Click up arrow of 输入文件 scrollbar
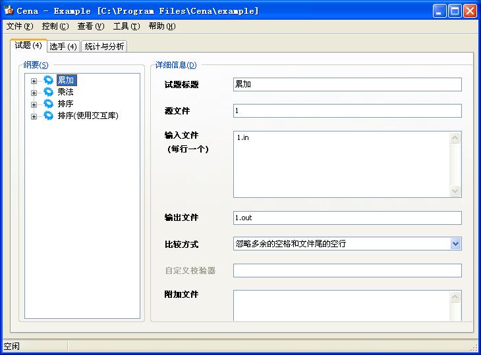Image resolution: width=481 pixels, height=355 pixels. click(x=455, y=137)
